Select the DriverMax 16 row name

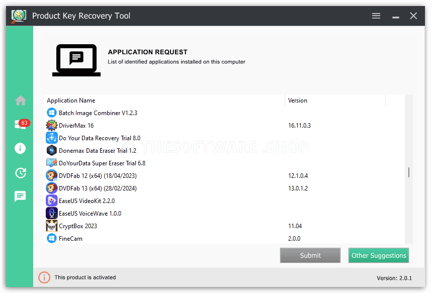point(76,126)
